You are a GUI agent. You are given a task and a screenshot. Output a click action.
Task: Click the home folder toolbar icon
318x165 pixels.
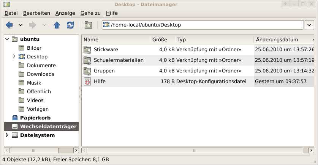[x=88, y=25]
